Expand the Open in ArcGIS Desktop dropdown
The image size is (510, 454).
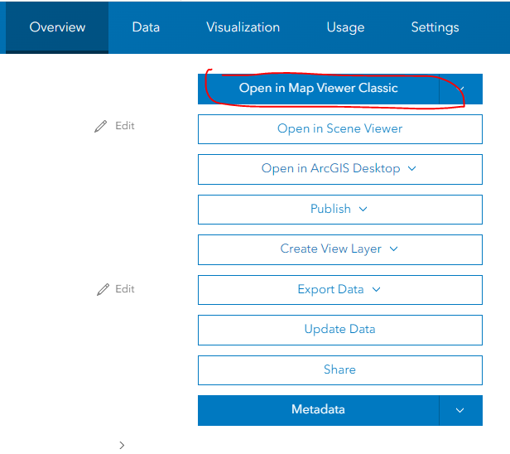pyautogui.click(x=339, y=169)
